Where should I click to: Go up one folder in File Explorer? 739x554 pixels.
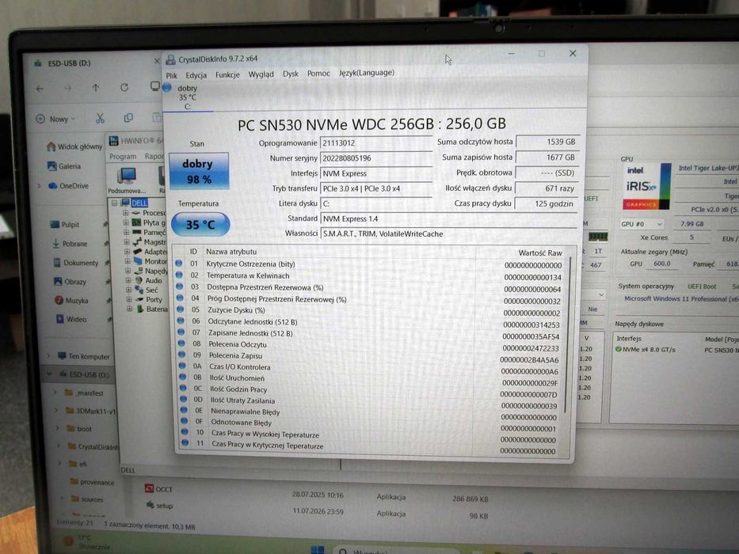96,88
